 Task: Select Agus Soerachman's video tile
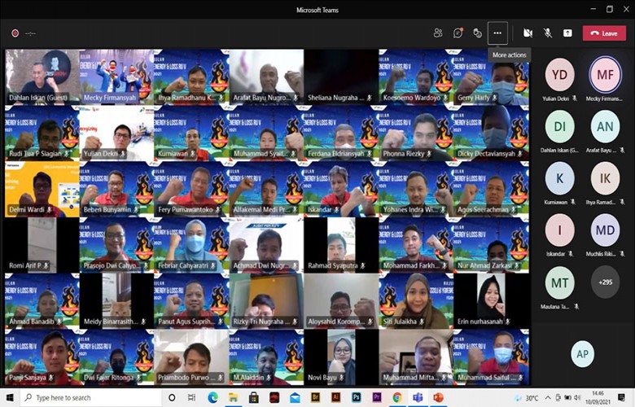point(491,189)
